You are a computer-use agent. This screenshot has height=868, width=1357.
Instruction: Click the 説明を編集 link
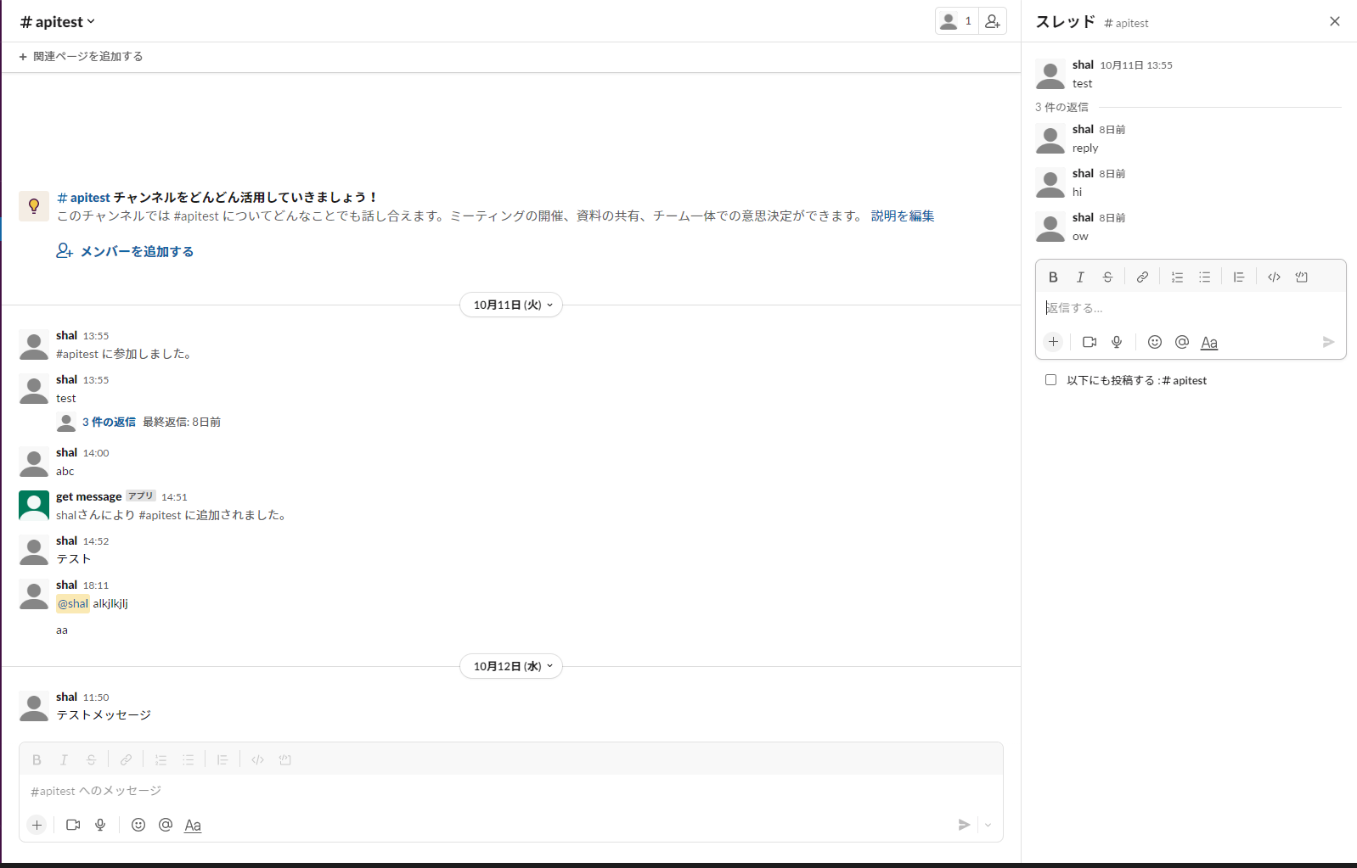[903, 216]
